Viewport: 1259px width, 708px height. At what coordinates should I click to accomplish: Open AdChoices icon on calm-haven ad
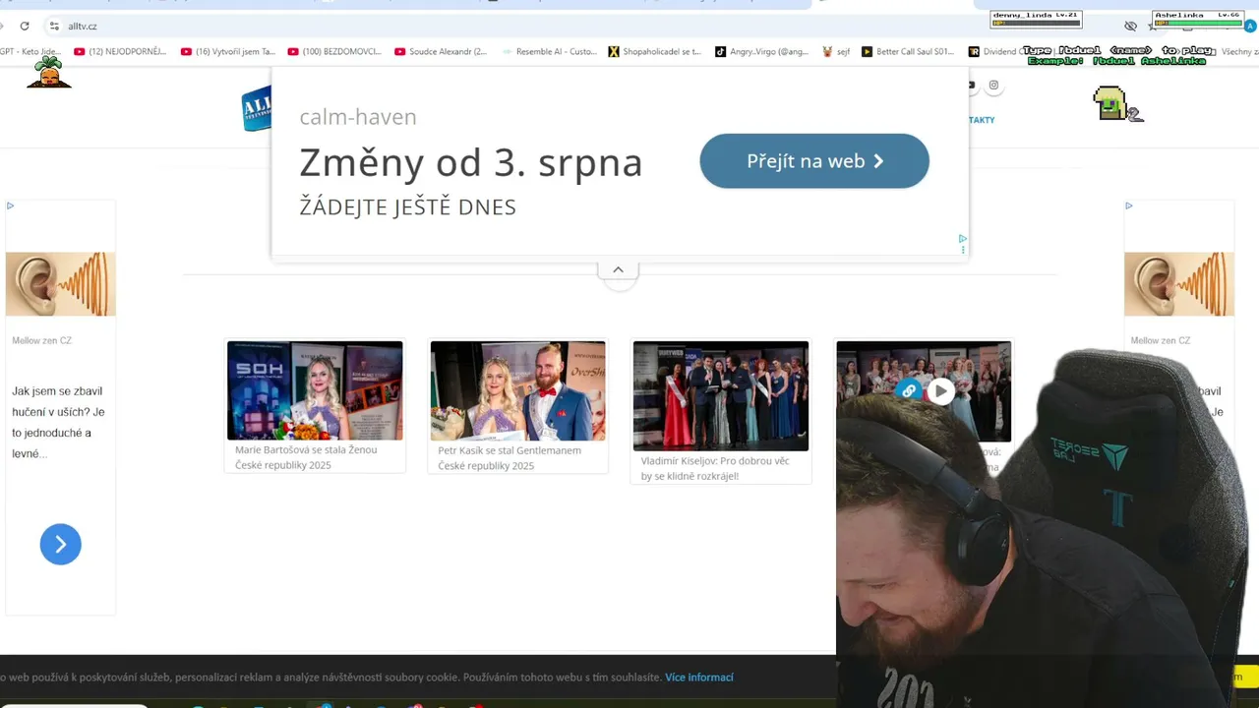[x=962, y=239]
